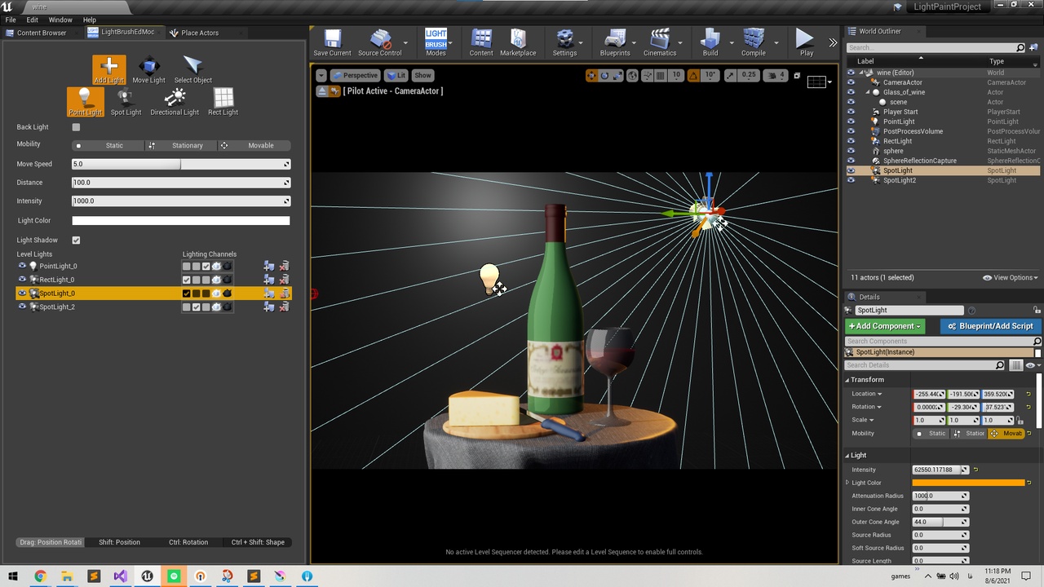Delete SpotLight_2 with its trash icon
1044x587 pixels.
coord(285,307)
